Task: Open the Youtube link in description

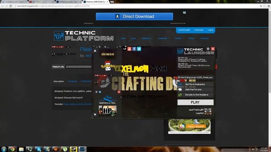Action: (x=77, y=104)
